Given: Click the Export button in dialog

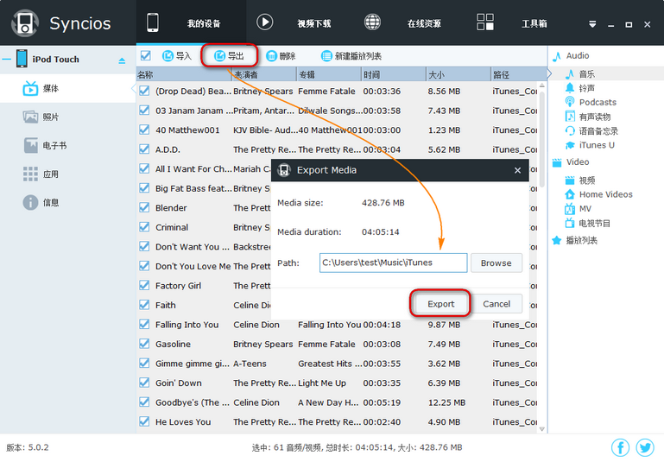Looking at the screenshot, I should tap(440, 304).
